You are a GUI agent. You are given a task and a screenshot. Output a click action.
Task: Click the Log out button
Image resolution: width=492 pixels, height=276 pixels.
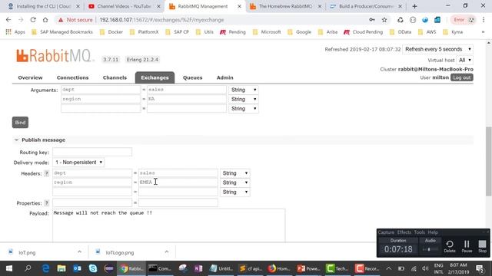pos(462,77)
